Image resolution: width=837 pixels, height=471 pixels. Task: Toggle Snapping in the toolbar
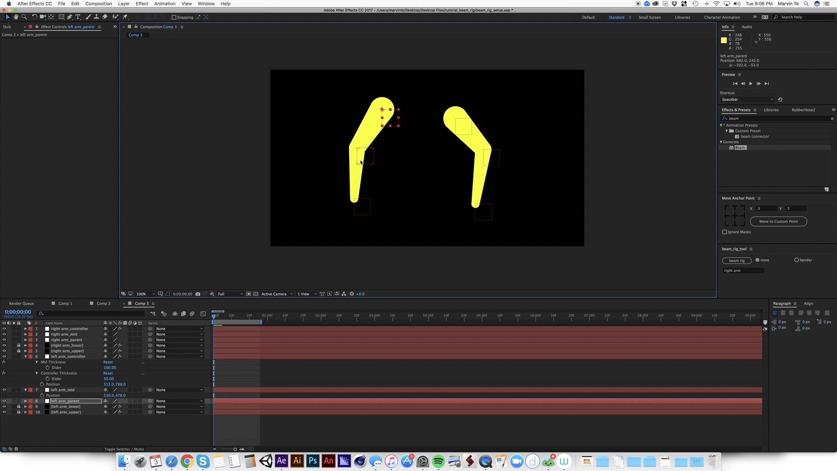174,17
